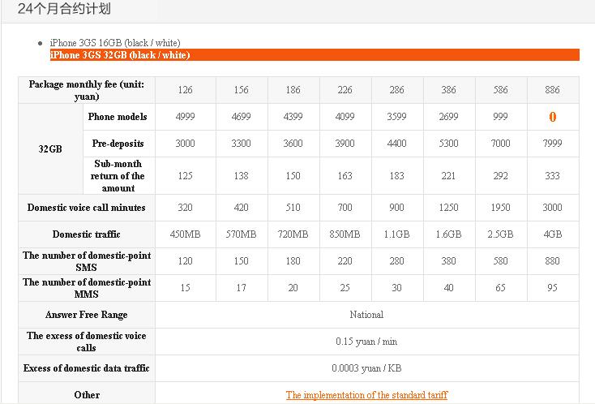Click the 'Pre-deposits' row label
The image size is (595, 404).
tap(119, 144)
